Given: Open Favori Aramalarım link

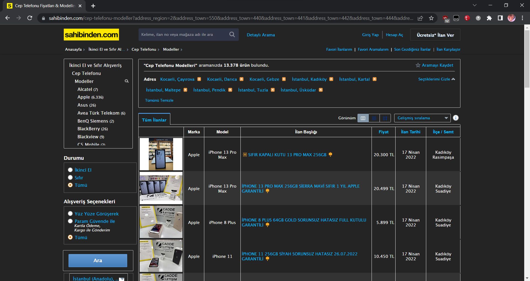Looking at the screenshot, I should click(x=373, y=49).
